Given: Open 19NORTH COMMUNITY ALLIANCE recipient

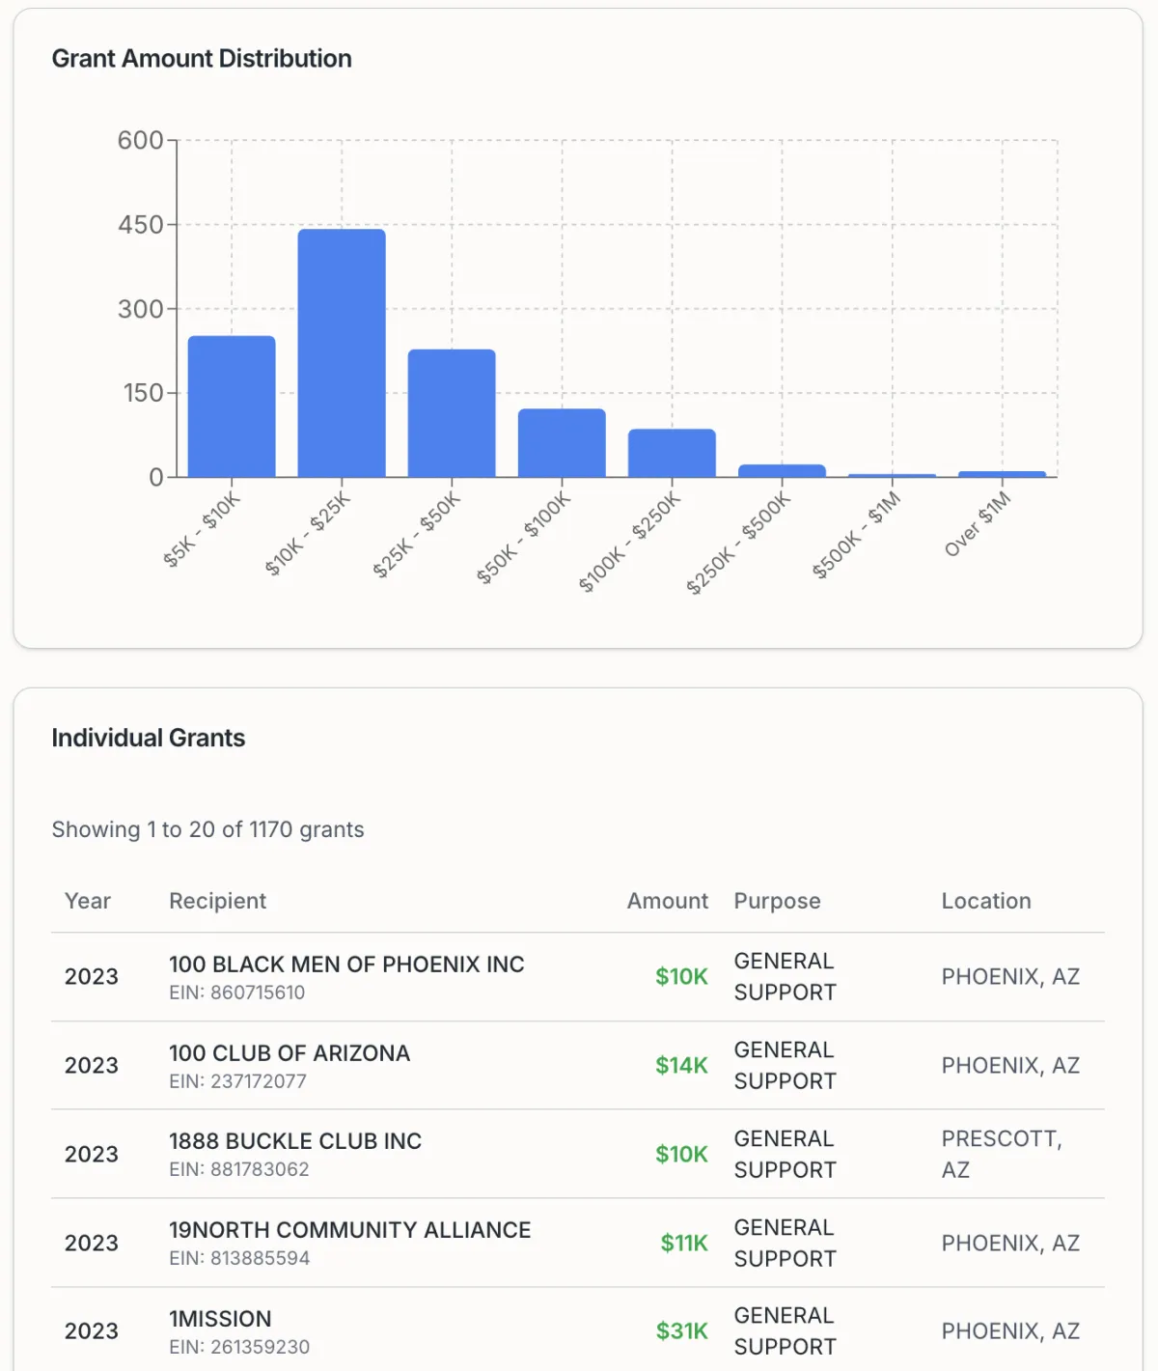Looking at the screenshot, I should coord(349,1230).
